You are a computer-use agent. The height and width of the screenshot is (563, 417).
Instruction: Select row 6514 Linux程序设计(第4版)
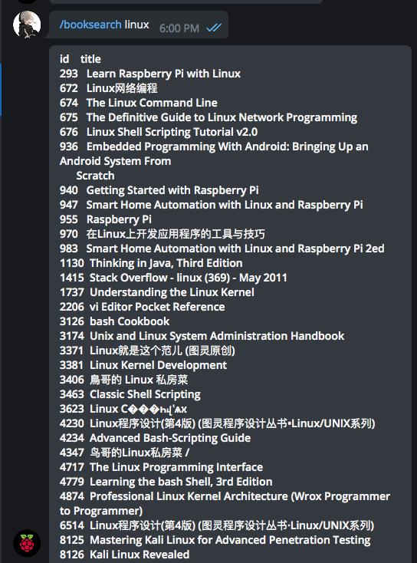[217, 525]
